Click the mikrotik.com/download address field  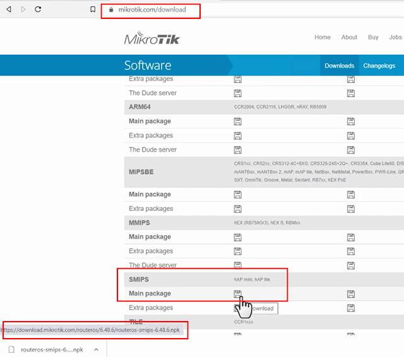pos(151,10)
